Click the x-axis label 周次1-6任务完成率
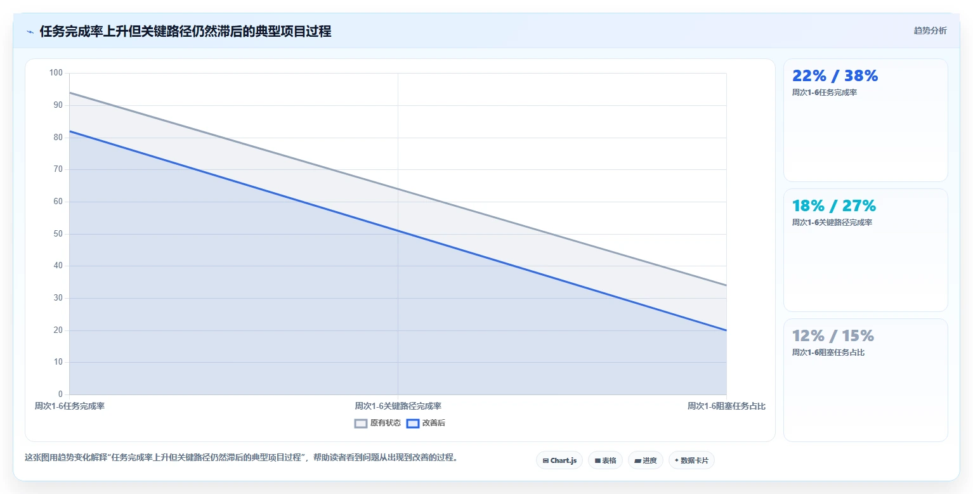Viewport: 973px width, 494px height. point(70,406)
